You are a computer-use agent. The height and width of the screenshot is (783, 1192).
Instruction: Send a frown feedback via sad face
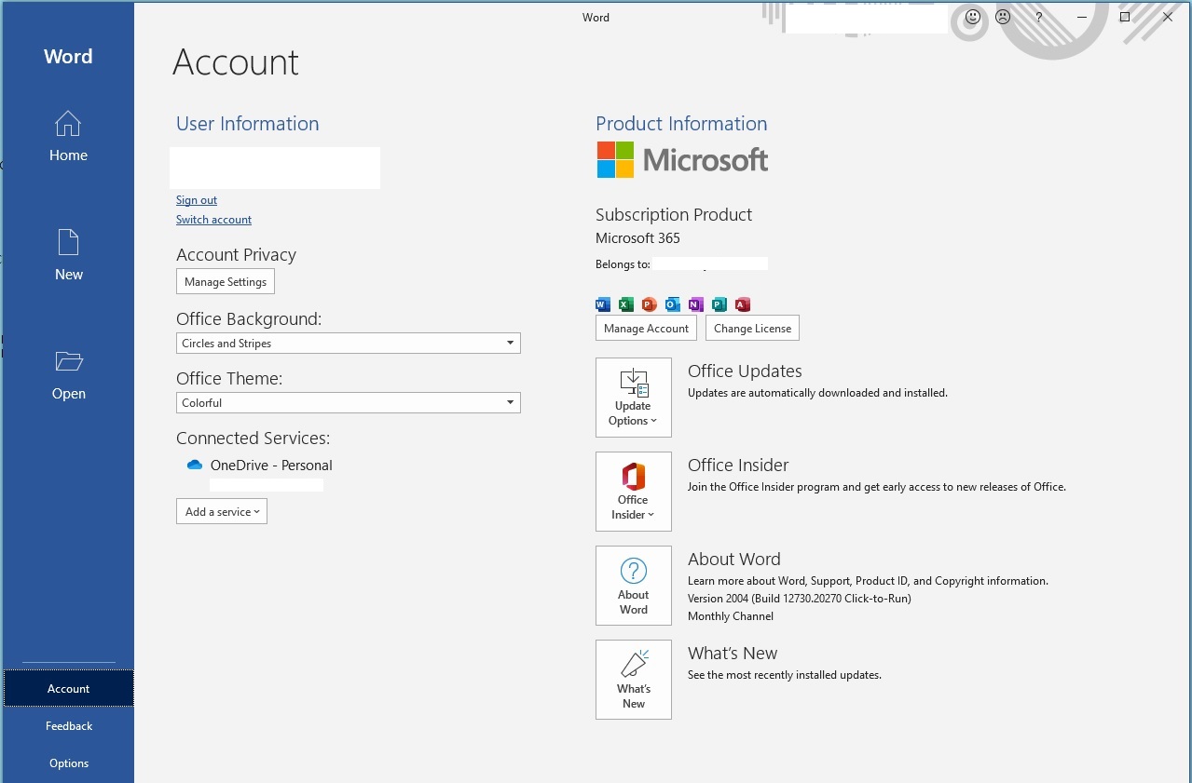pos(1003,17)
